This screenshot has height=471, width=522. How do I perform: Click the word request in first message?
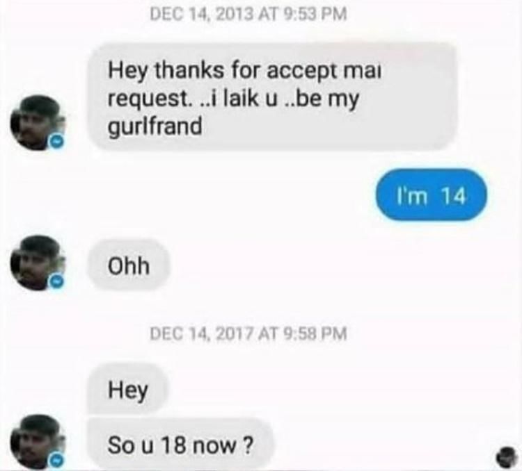pyautogui.click(x=149, y=99)
